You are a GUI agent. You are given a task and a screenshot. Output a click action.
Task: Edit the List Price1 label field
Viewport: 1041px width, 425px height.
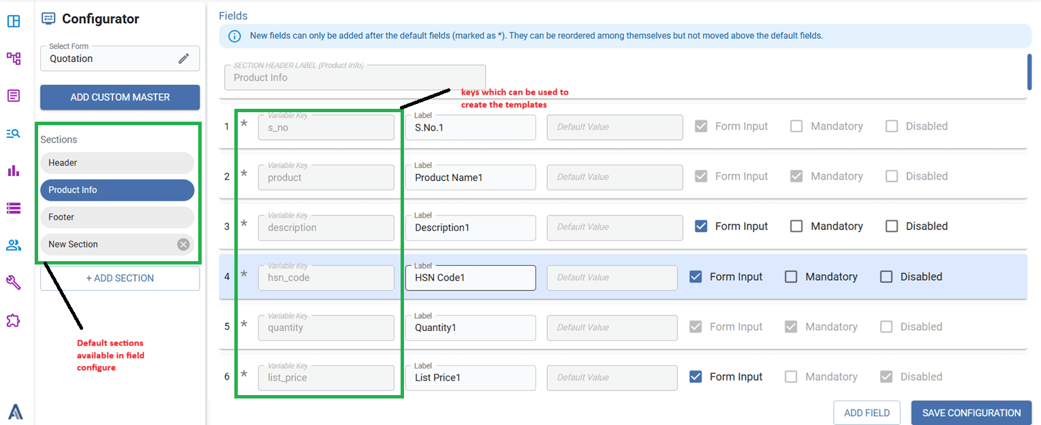(471, 378)
